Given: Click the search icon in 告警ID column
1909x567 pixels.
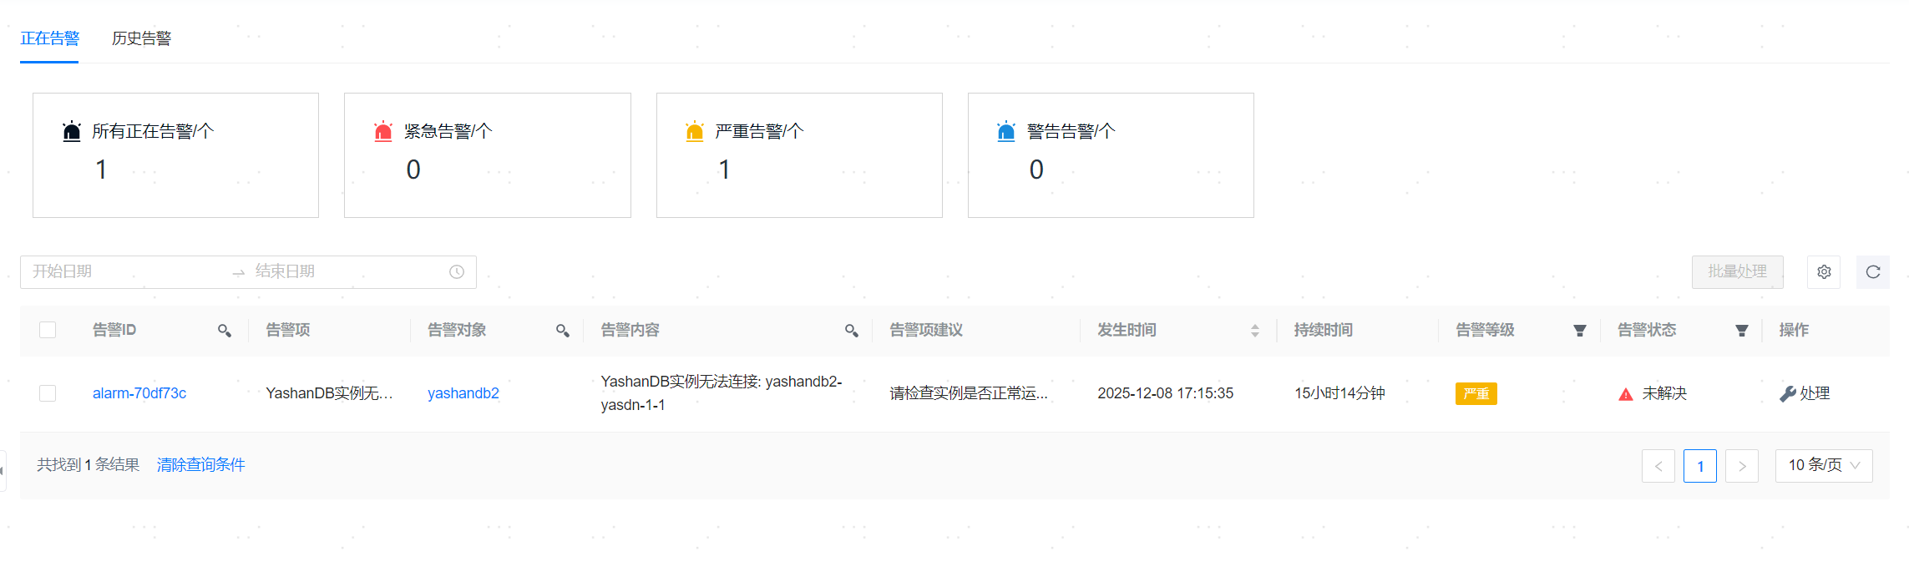Looking at the screenshot, I should 225,331.
